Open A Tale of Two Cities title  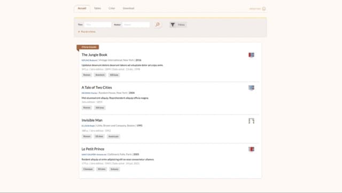click(97, 88)
